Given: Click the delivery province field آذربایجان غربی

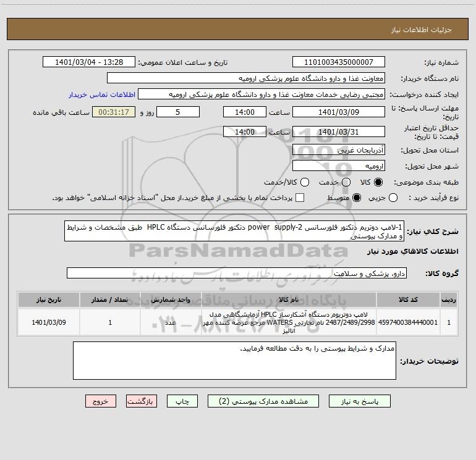Looking at the screenshot, I should (339, 150).
